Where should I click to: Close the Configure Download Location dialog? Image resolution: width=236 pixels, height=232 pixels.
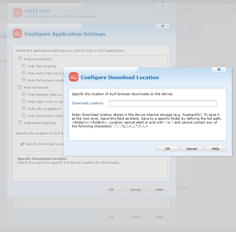point(219,69)
